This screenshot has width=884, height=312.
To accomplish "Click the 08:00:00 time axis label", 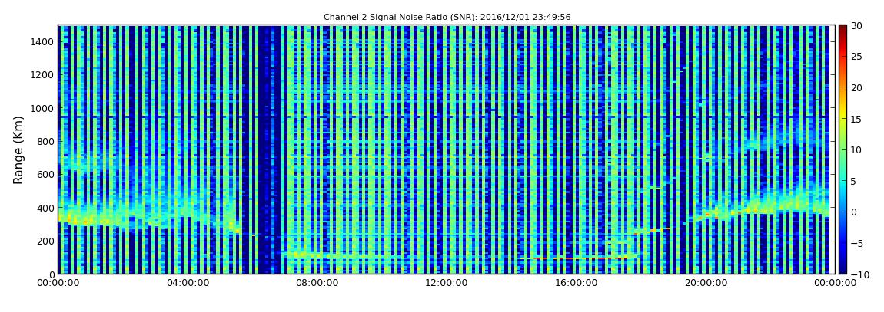I will [316, 283].
